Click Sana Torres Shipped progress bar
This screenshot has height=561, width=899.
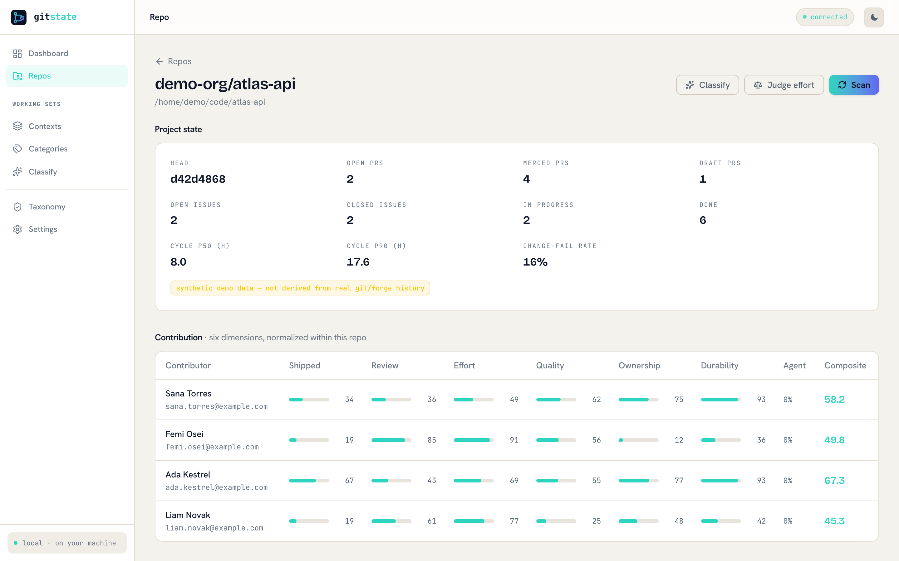309,400
